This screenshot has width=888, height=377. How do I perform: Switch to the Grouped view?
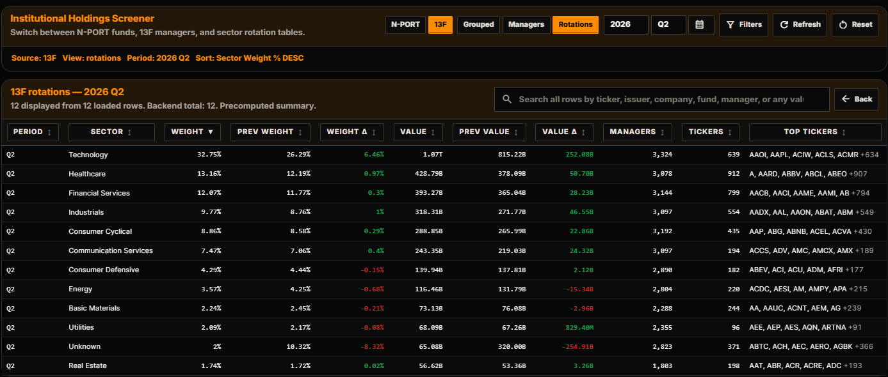point(478,24)
